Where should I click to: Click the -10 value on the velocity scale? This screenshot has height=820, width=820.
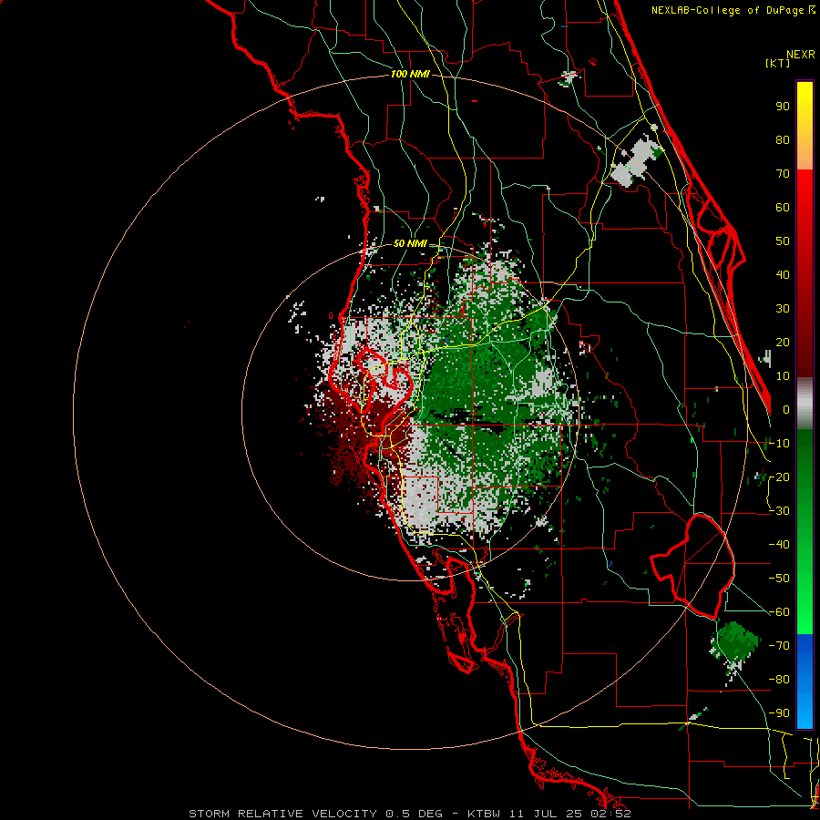tap(779, 444)
